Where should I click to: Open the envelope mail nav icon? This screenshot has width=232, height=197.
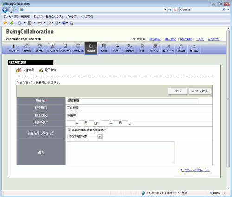pos(39,48)
